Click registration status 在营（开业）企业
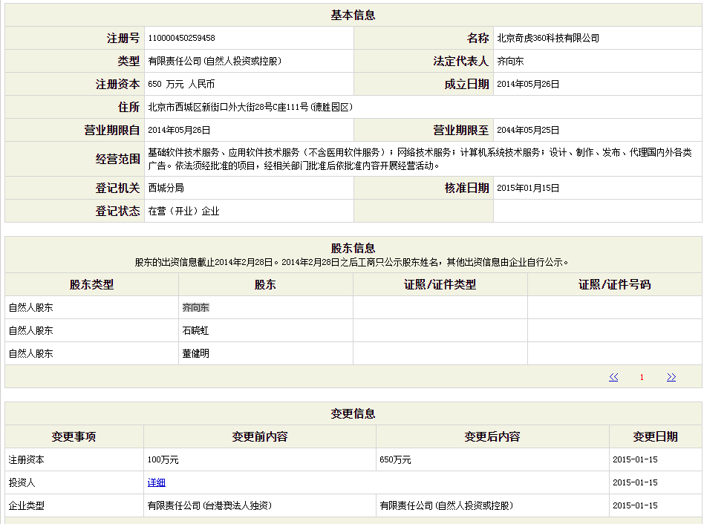The image size is (704, 524). [183, 212]
